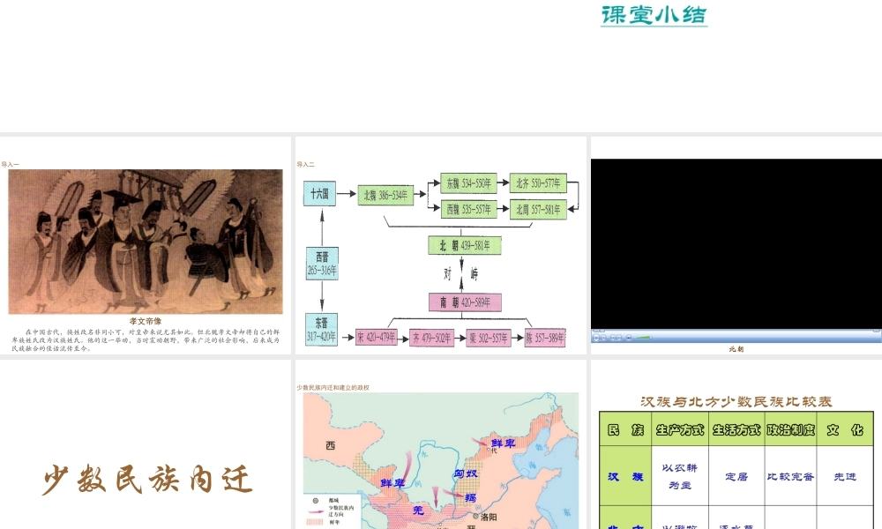The image size is (882, 529).
Task: Click the 齐 479-502年 box
Action: click(x=431, y=338)
